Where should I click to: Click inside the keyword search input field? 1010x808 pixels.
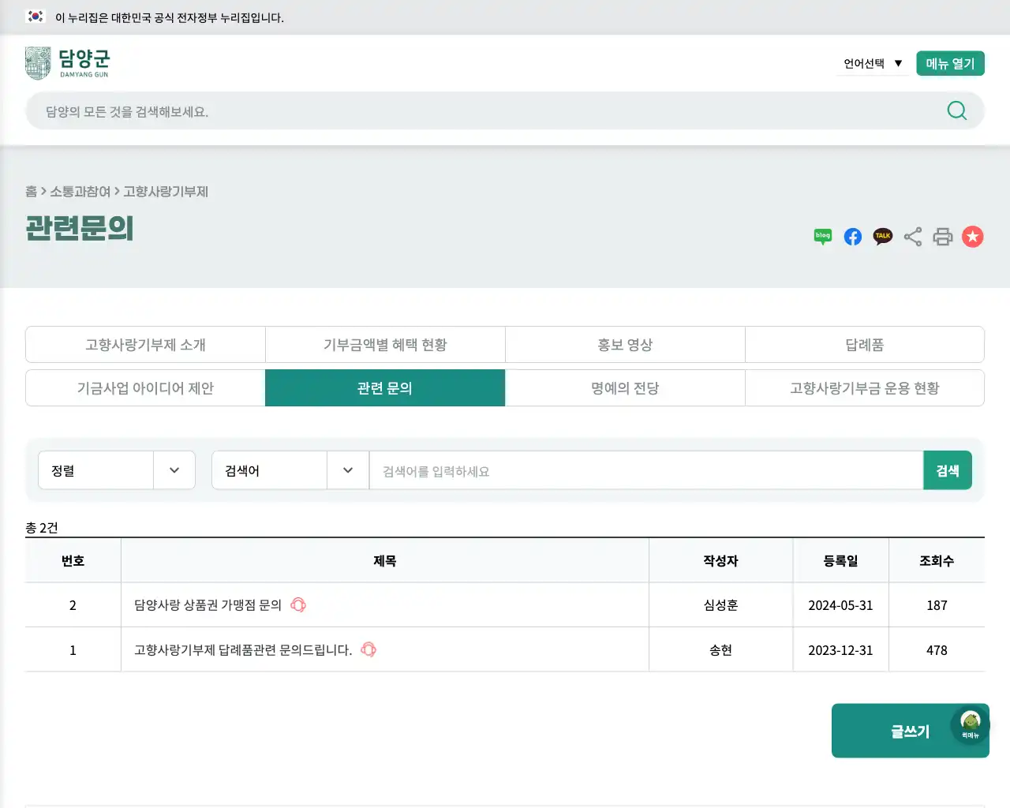(631, 470)
